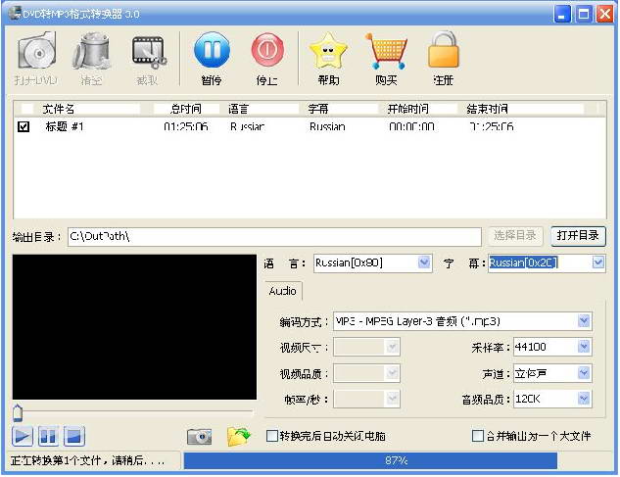Click the Stop (停止) toolbar icon
The width and height of the screenshot is (620, 477).
point(266,52)
